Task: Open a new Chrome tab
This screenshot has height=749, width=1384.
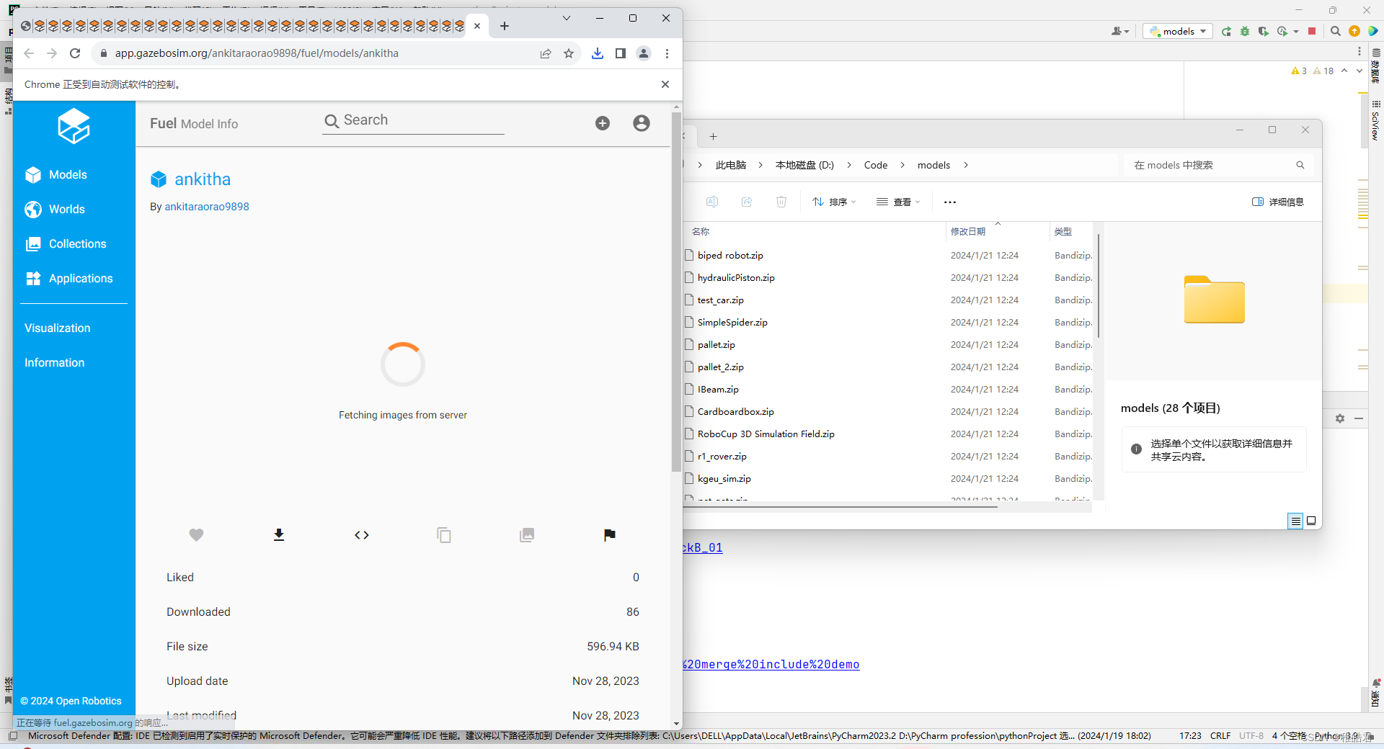Action: (505, 27)
